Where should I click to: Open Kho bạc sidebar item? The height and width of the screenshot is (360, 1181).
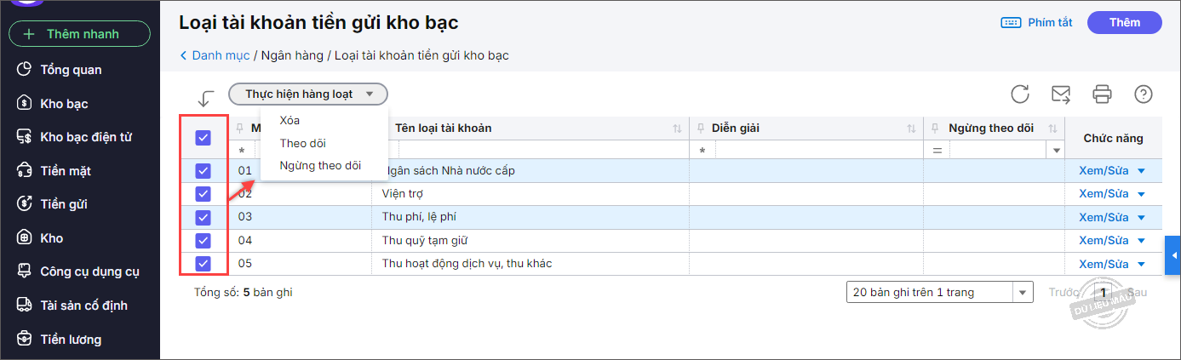pos(64,104)
